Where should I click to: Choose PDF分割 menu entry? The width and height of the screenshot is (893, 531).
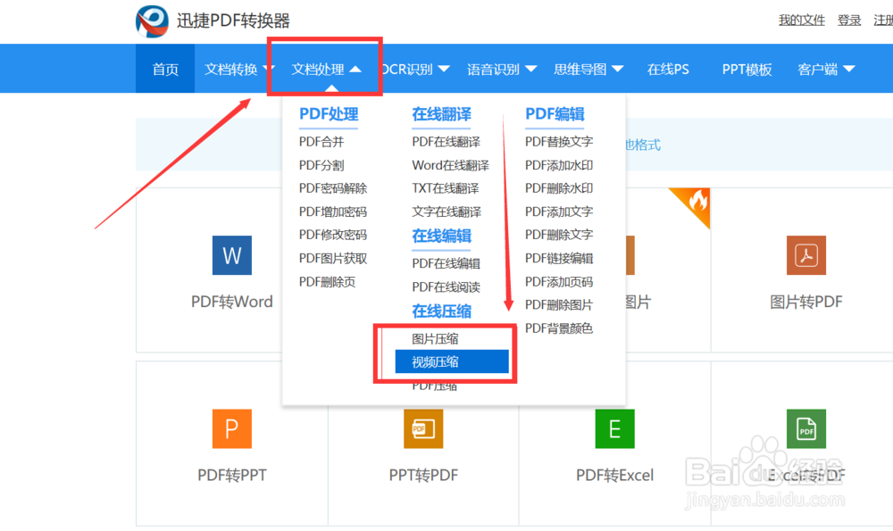click(x=321, y=165)
